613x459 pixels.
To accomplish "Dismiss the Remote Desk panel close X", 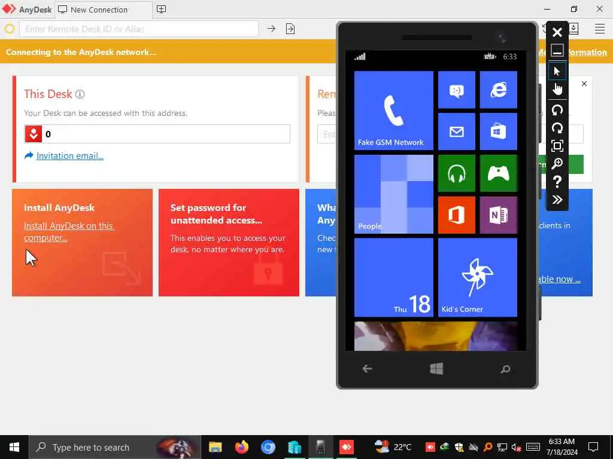I will point(584,84).
